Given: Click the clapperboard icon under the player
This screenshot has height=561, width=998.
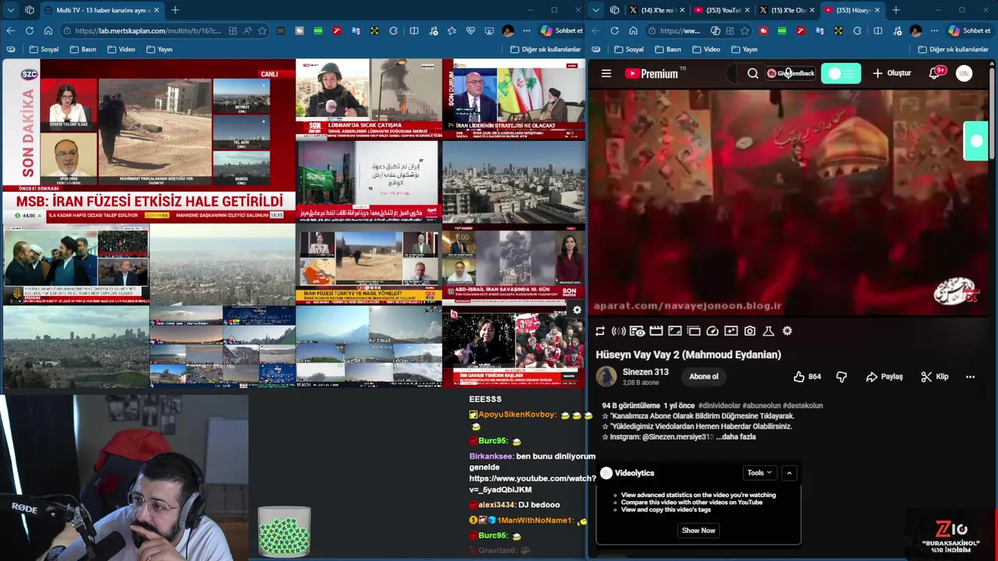Looking at the screenshot, I should [656, 331].
